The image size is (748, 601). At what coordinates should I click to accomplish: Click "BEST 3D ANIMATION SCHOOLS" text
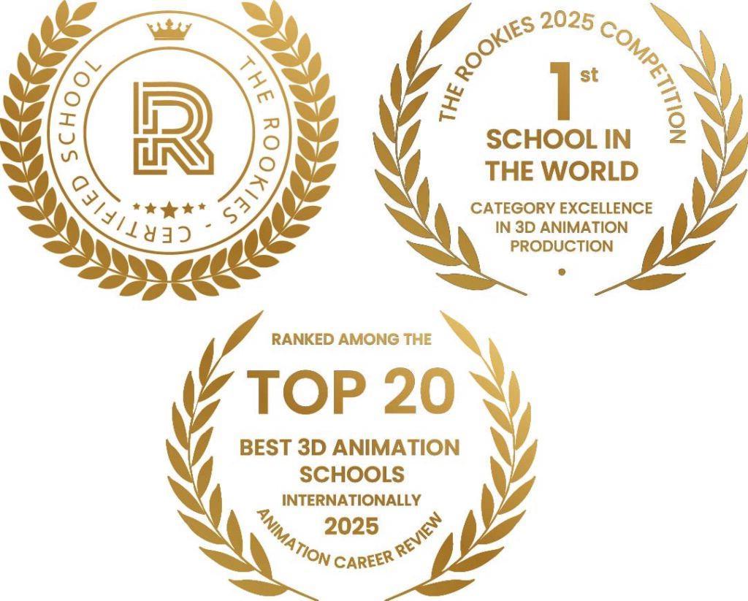pyautogui.click(x=350, y=460)
